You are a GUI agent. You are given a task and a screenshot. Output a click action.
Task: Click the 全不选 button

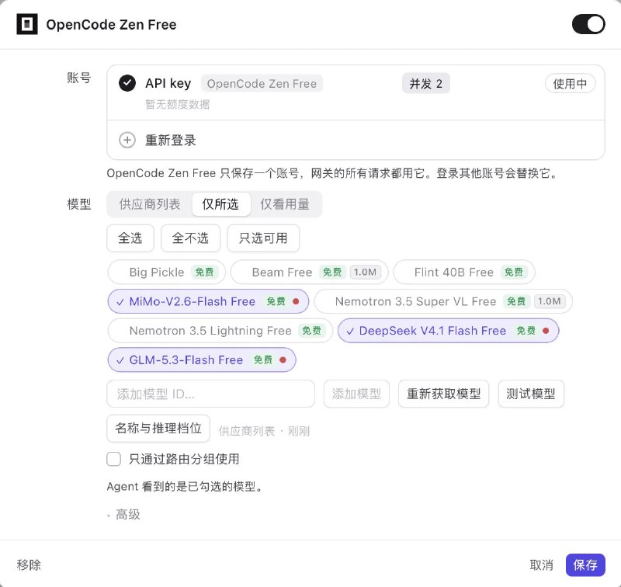(190, 238)
